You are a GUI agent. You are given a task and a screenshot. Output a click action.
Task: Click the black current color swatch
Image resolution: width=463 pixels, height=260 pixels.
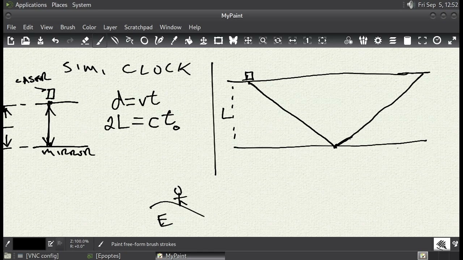[29, 244]
